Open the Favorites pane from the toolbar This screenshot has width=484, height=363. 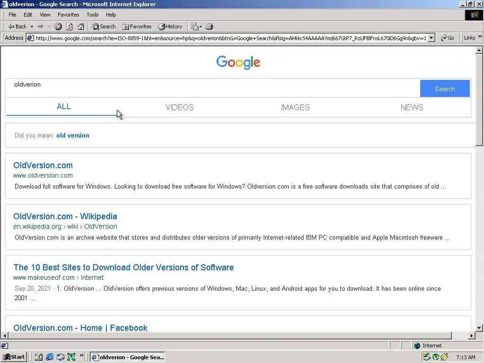tap(137, 26)
